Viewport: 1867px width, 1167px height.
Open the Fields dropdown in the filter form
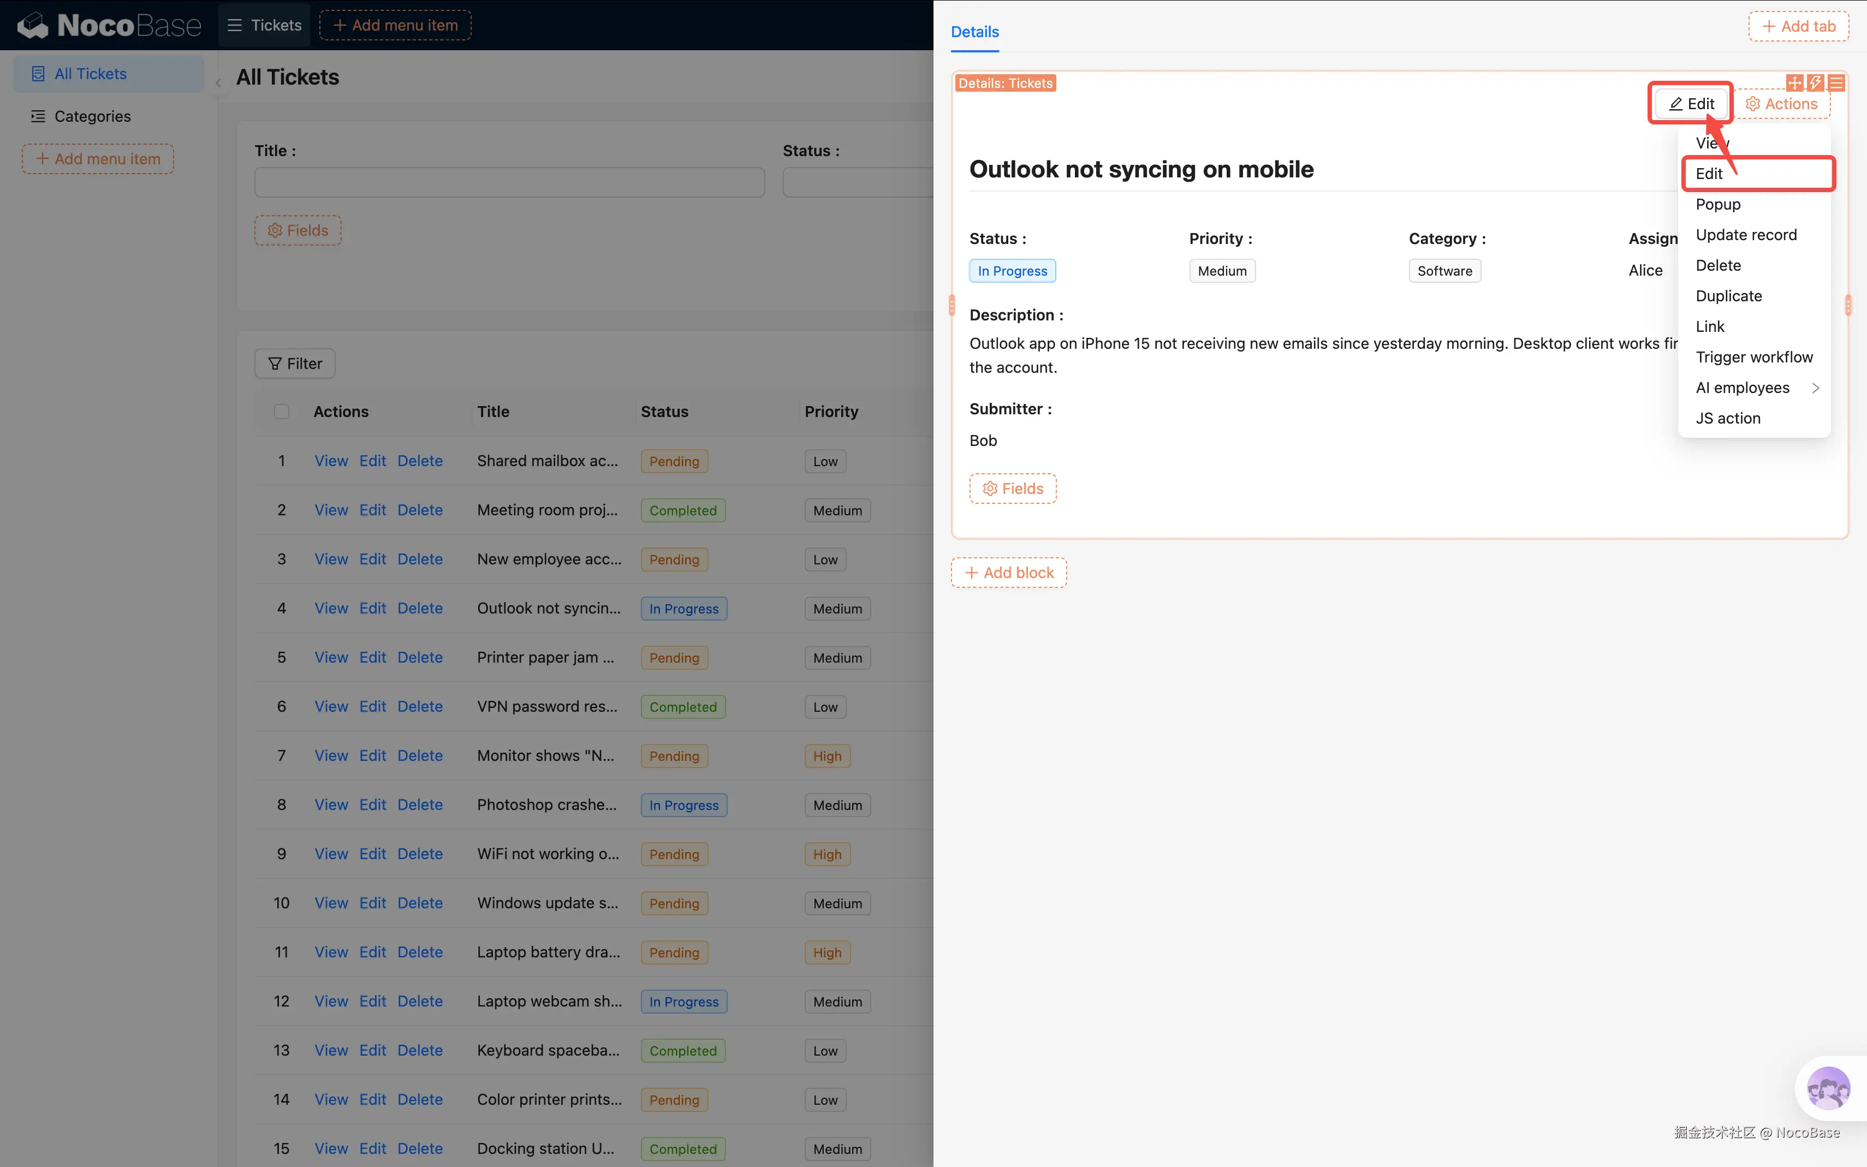click(298, 231)
